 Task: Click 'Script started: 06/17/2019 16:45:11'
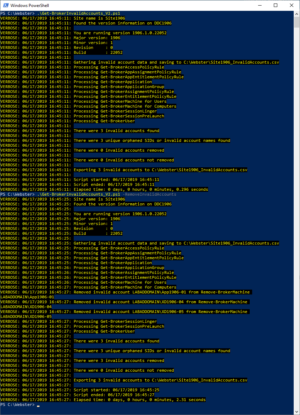(x=116, y=180)
